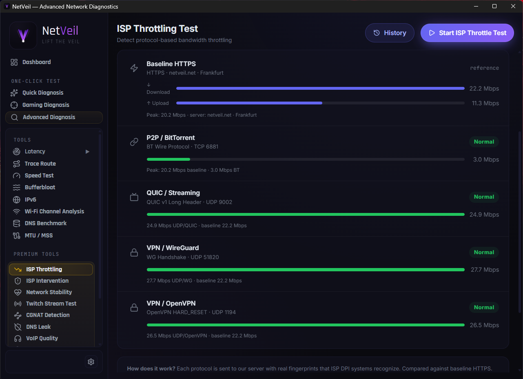Viewport: 523px width, 379px height.
Task: Click the ISP Throttling trend-down icon
Action: pyautogui.click(x=18, y=269)
